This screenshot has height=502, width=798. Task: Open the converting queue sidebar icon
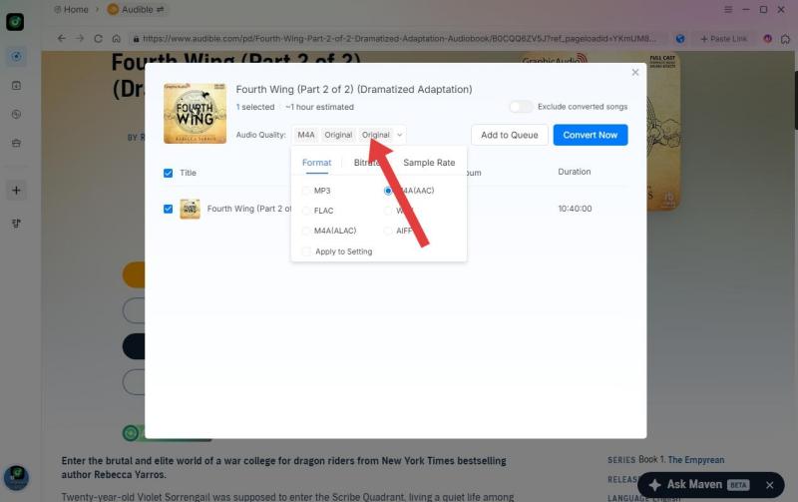click(16, 86)
